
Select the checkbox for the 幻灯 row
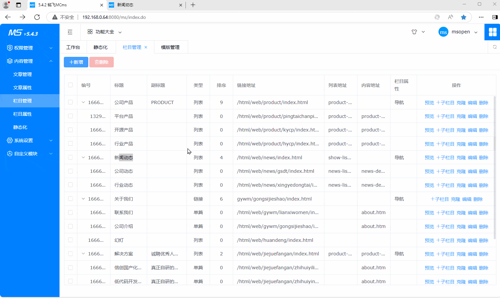(70, 240)
